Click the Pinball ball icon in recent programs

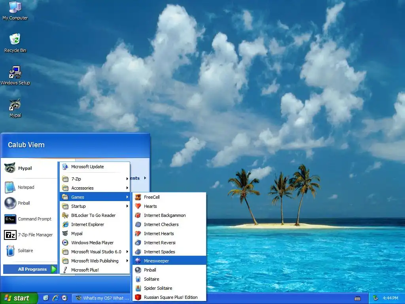10,203
